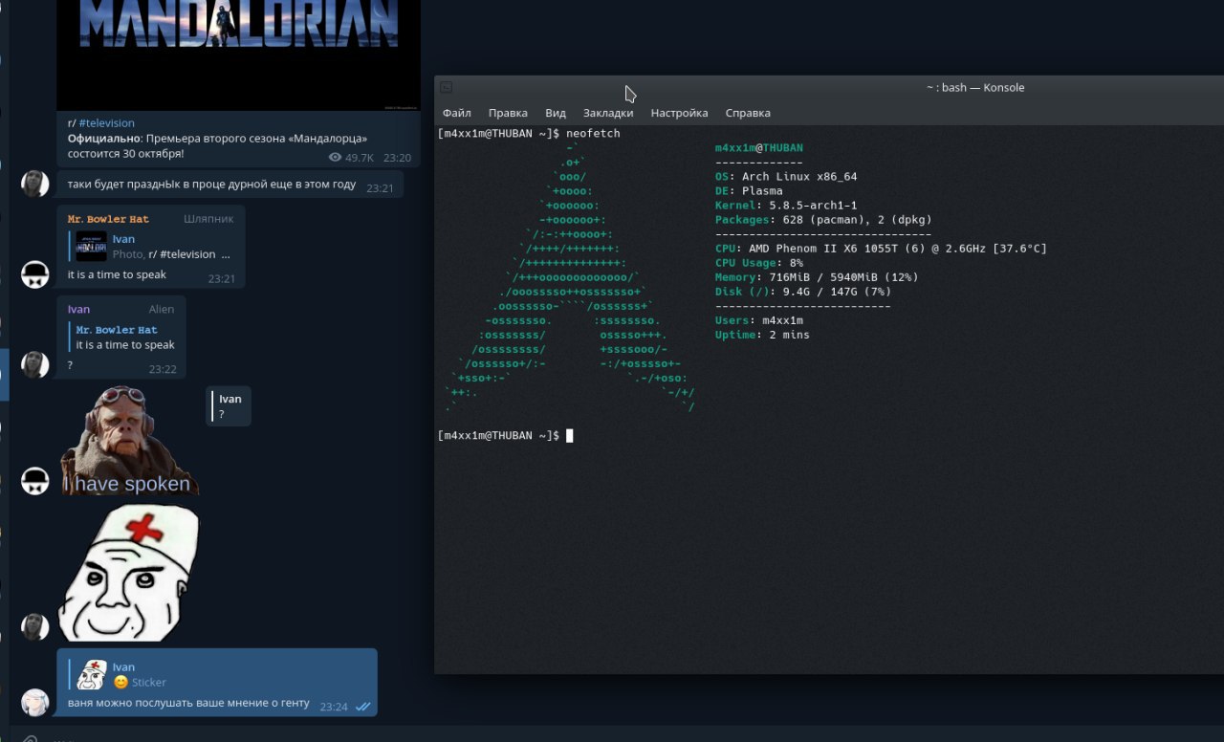Open the 'I have spoken' sticker
Viewport: 1224px width, 742px height.
(x=128, y=440)
